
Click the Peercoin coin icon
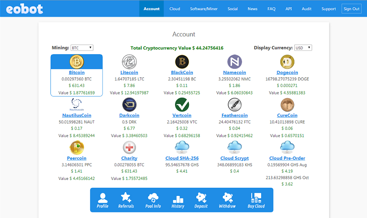(77, 147)
